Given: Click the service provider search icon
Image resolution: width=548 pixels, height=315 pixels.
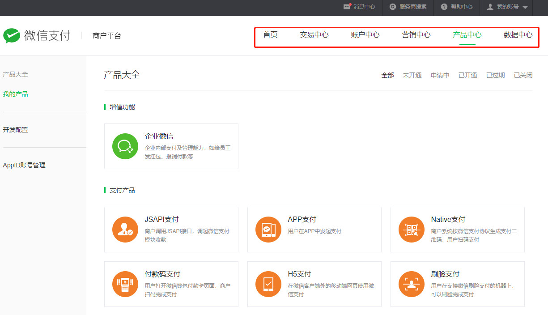Looking at the screenshot, I should (393, 7).
